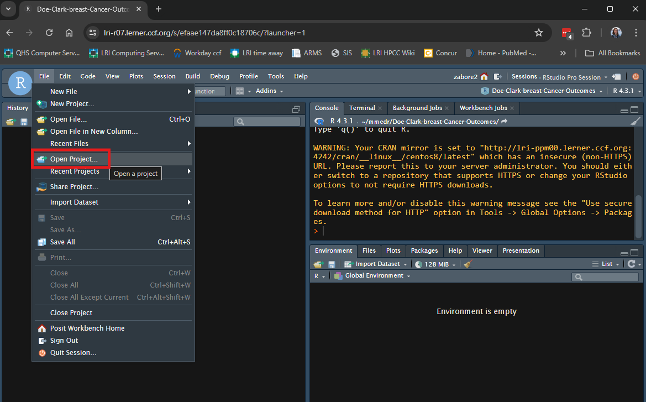Viewport: 646px width, 402px height.
Task: Switch to the Packages tab
Action: (x=424, y=250)
